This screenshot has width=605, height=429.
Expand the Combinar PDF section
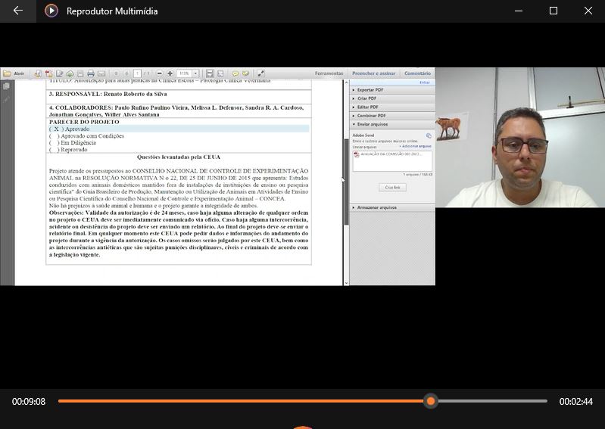tap(392, 116)
